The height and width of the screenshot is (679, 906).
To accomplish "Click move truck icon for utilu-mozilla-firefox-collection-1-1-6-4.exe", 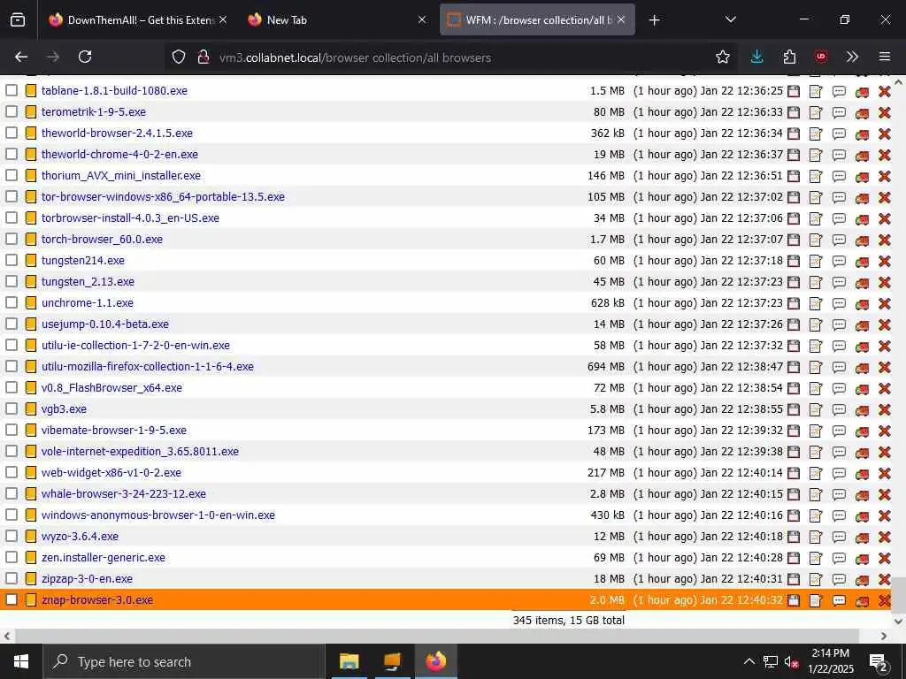I will [862, 367].
